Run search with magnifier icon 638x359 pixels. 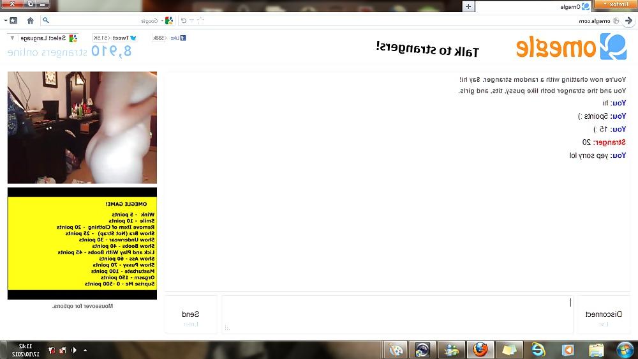click(45, 20)
